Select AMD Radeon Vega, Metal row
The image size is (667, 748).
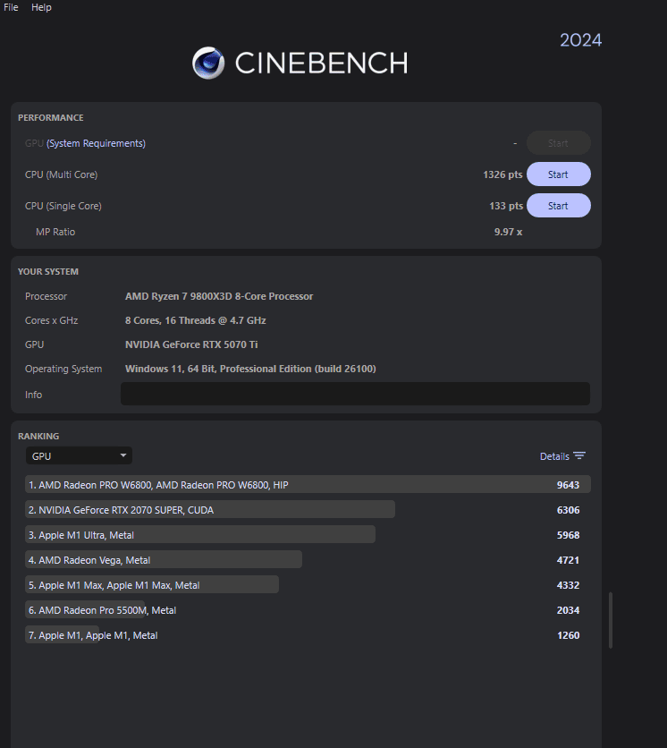click(308, 559)
